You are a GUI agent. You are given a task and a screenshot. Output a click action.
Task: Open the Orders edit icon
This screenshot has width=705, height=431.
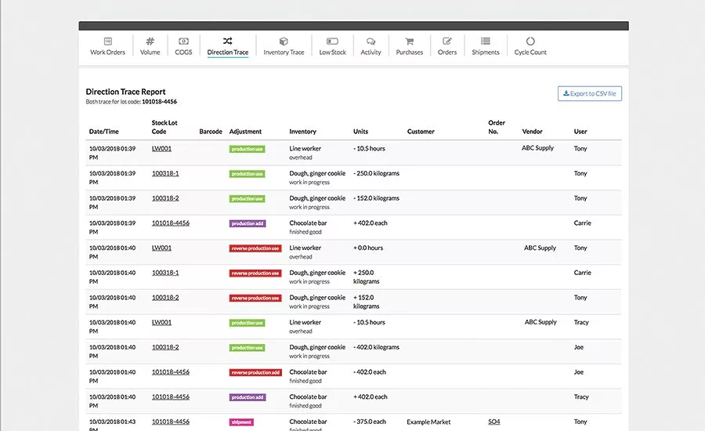tap(447, 42)
